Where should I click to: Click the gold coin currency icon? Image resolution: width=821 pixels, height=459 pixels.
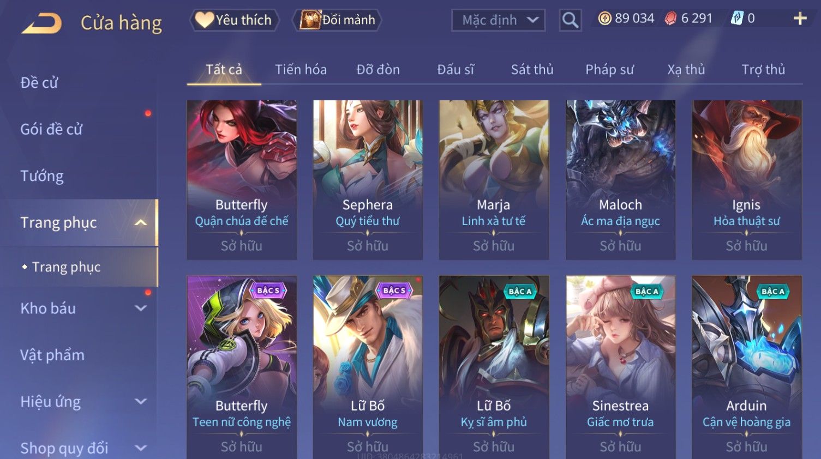tap(604, 19)
